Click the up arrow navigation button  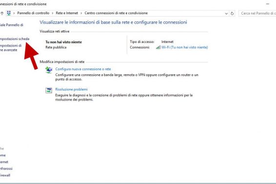(2, 13)
